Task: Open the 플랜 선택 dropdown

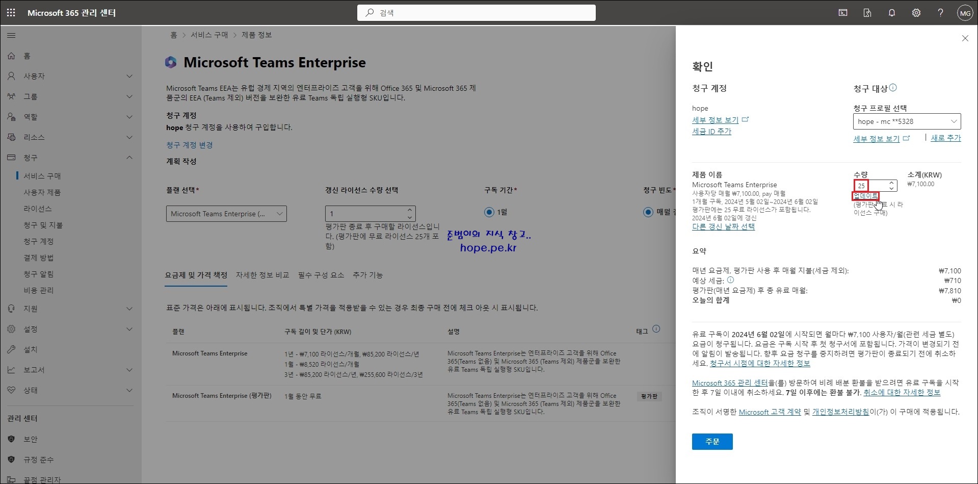Action: 226,214
